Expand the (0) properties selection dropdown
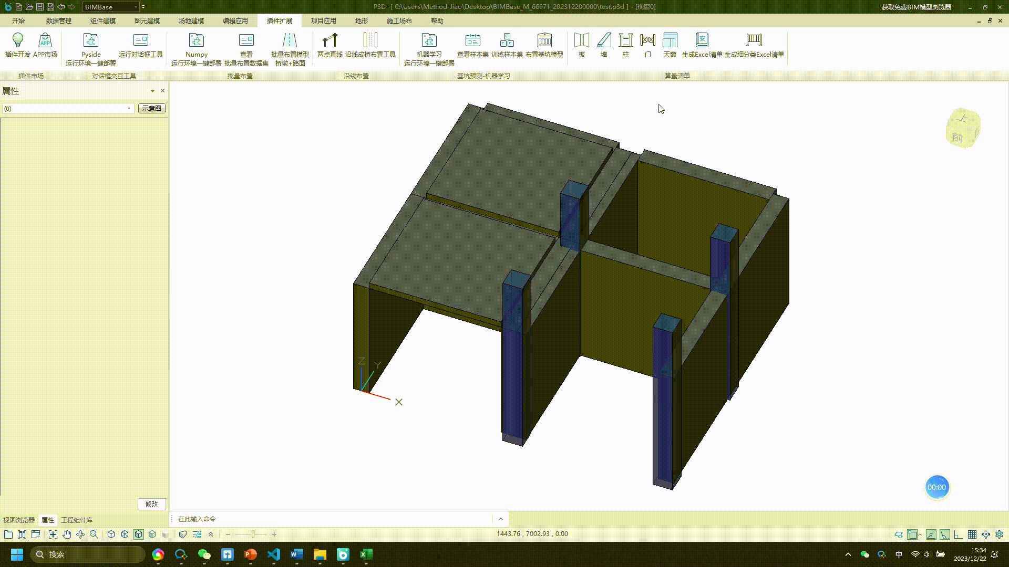Image resolution: width=1009 pixels, height=567 pixels. 129,109
